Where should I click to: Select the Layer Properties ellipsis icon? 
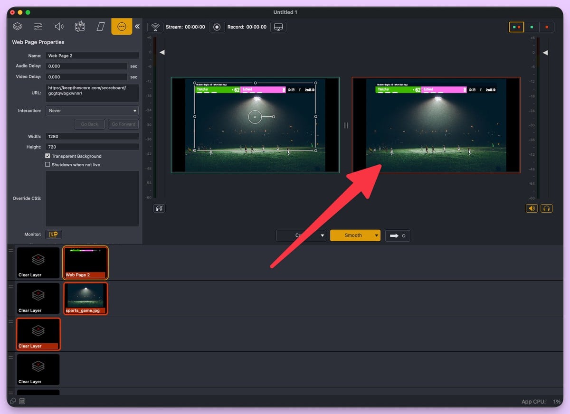point(122,26)
